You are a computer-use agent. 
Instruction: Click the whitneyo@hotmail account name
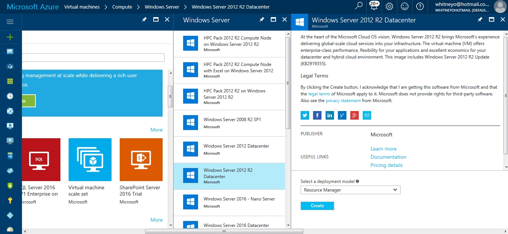(462, 4)
